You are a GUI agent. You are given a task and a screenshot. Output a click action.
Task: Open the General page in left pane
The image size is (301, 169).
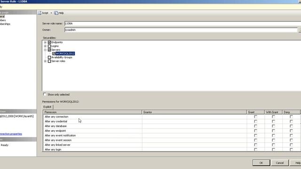coord(2,16)
